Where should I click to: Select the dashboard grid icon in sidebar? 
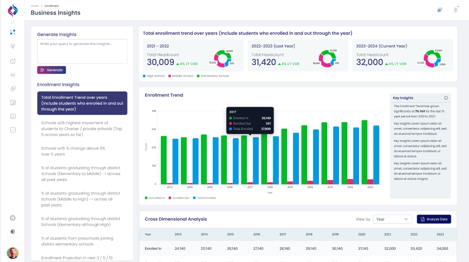pyautogui.click(x=13, y=32)
